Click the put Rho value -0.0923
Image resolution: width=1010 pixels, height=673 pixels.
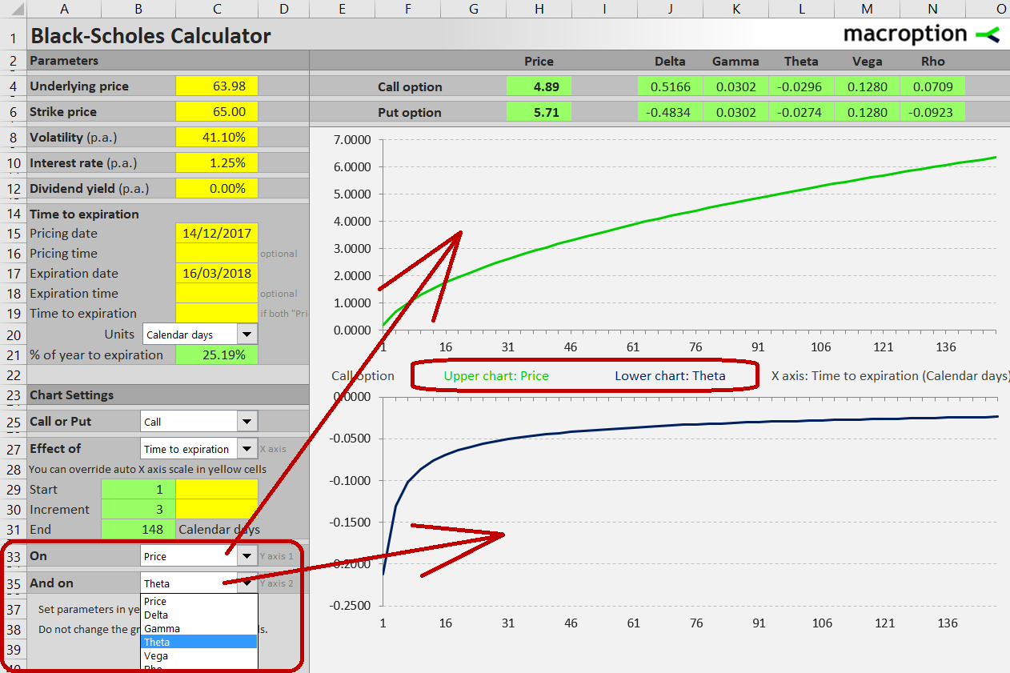tap(932, 112)
